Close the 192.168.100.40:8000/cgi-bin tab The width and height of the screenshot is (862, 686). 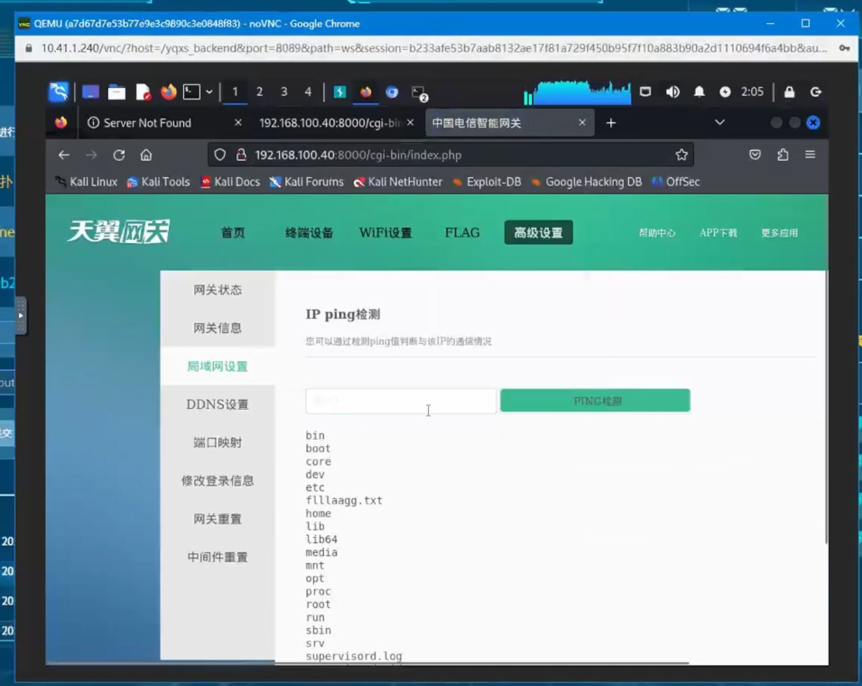coord(410,122)
